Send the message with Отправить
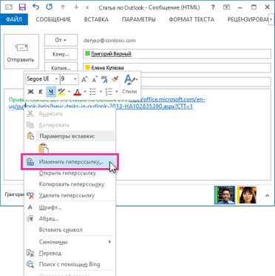 [21, 52]
